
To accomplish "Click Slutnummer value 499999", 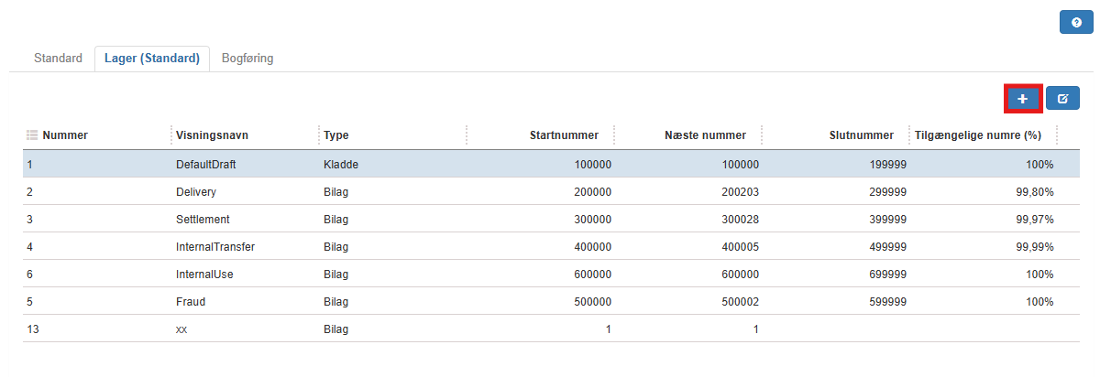I will pos(888,247).
